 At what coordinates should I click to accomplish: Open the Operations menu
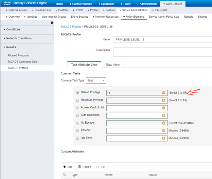(107, 4)
